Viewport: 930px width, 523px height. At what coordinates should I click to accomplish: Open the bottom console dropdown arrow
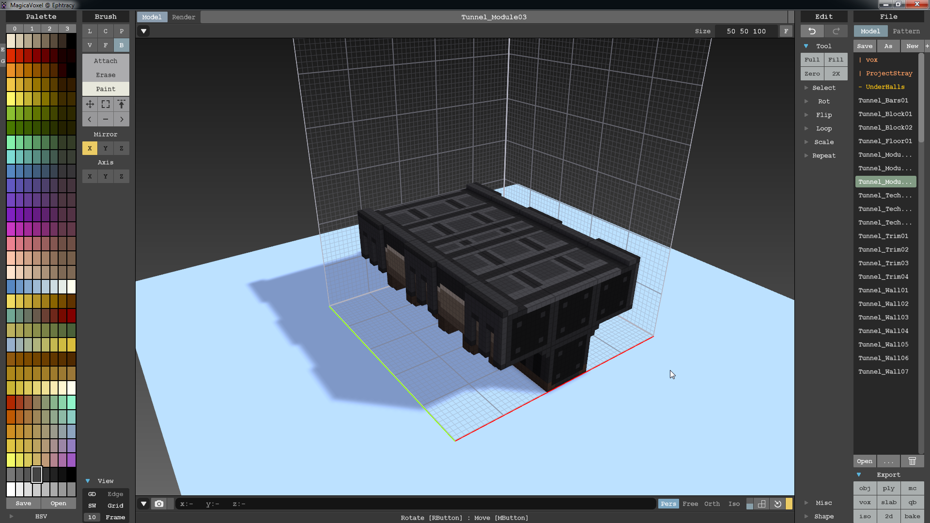coord(143,504)
